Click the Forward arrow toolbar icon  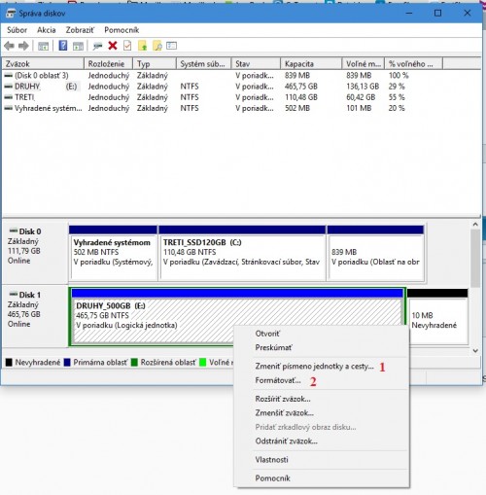23,46
